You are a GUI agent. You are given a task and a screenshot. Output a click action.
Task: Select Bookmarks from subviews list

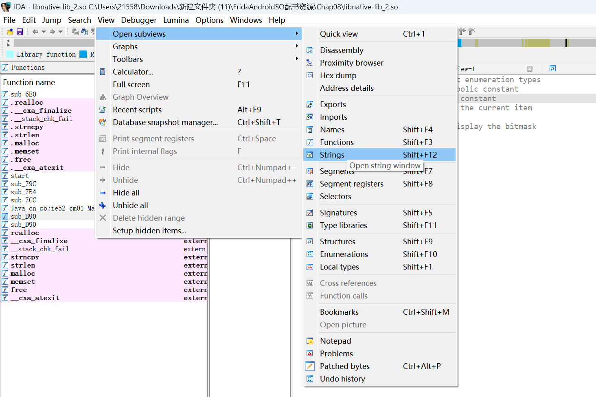coord(379,312)
